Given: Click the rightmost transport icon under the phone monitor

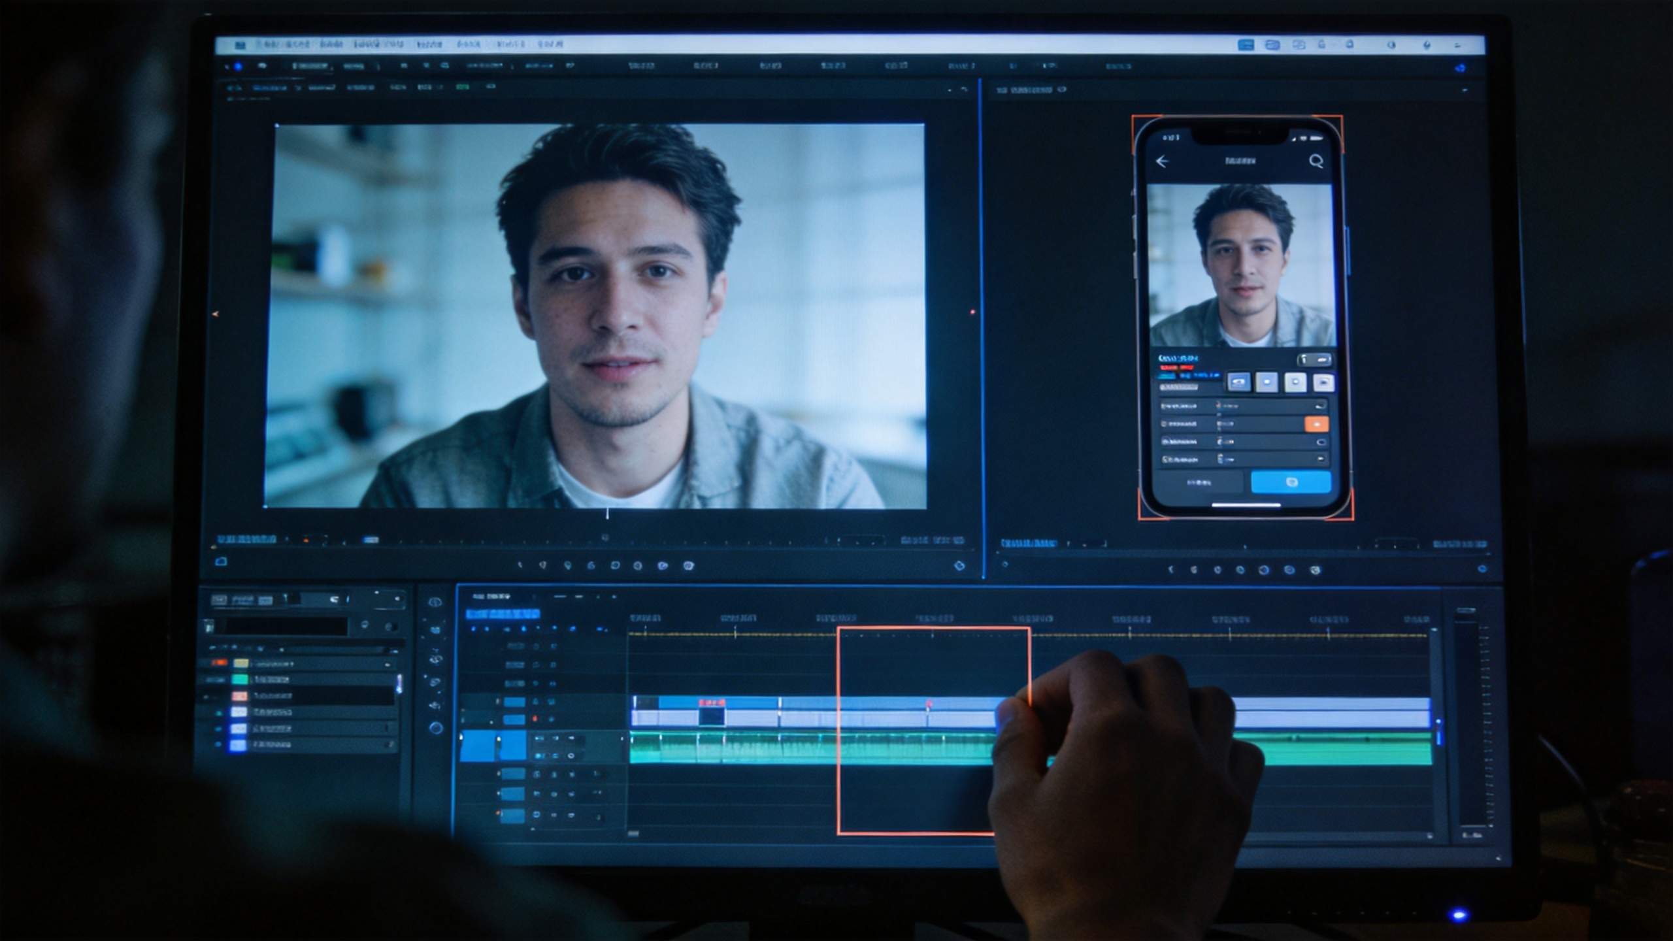Looking at the screenshot, I should [1315, 570].
